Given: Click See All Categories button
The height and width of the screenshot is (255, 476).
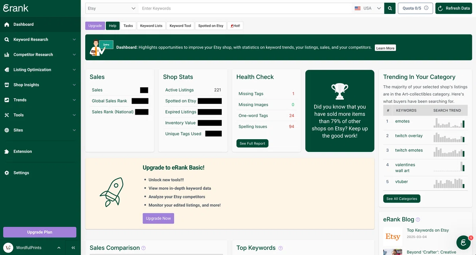Looking at the screenshot, I should pos(402,199).
